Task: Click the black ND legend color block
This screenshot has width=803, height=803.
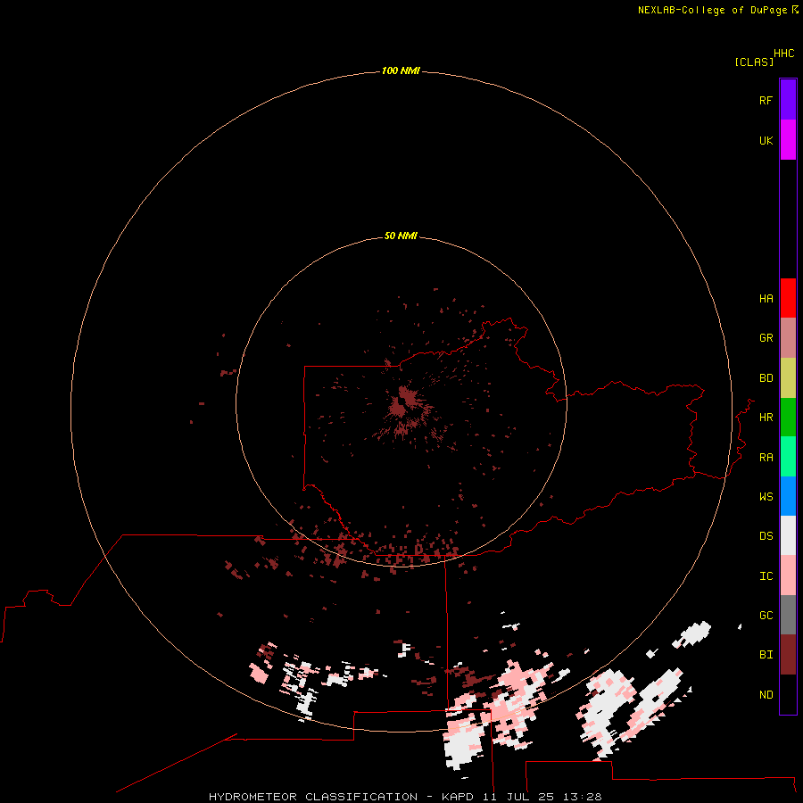Action: [x=788, y=694]
